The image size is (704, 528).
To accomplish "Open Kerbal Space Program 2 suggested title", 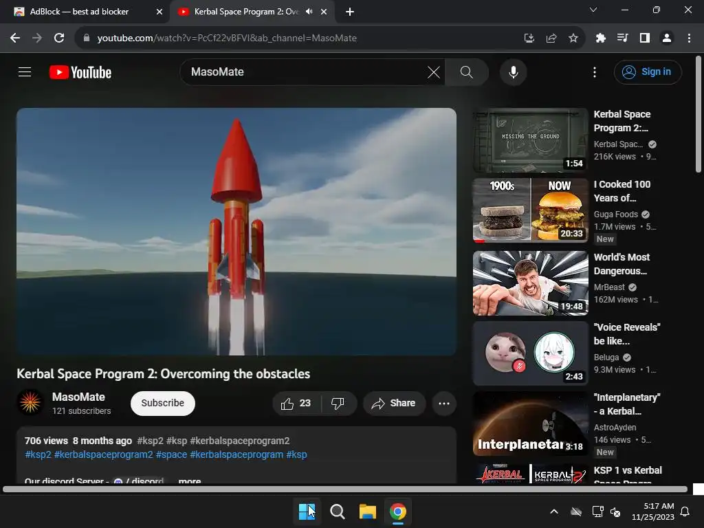I will pyautogui.click(x=621, y=121).
